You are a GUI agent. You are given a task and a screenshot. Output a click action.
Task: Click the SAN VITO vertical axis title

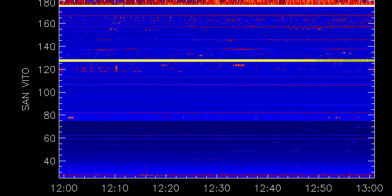25,90
